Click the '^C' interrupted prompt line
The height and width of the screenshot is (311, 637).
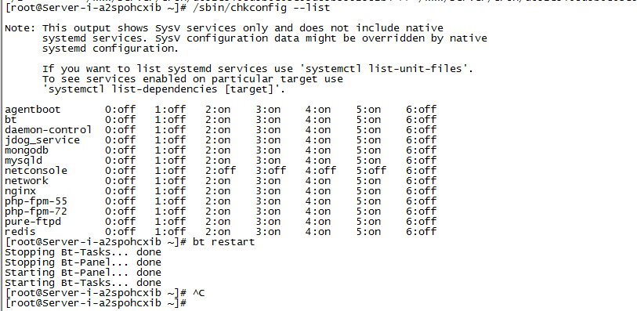105,293
